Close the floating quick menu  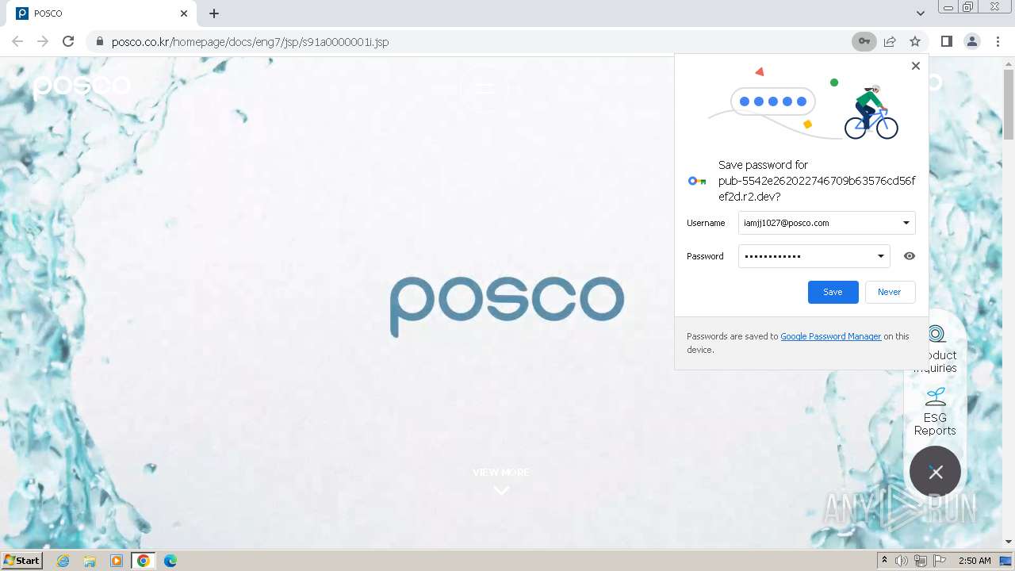coord(936,472)
